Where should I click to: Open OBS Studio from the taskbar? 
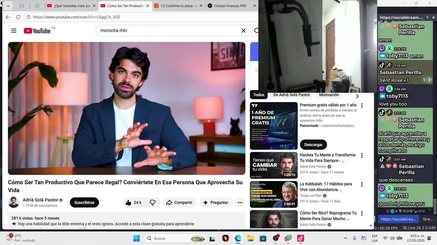[x=276, y=238]
